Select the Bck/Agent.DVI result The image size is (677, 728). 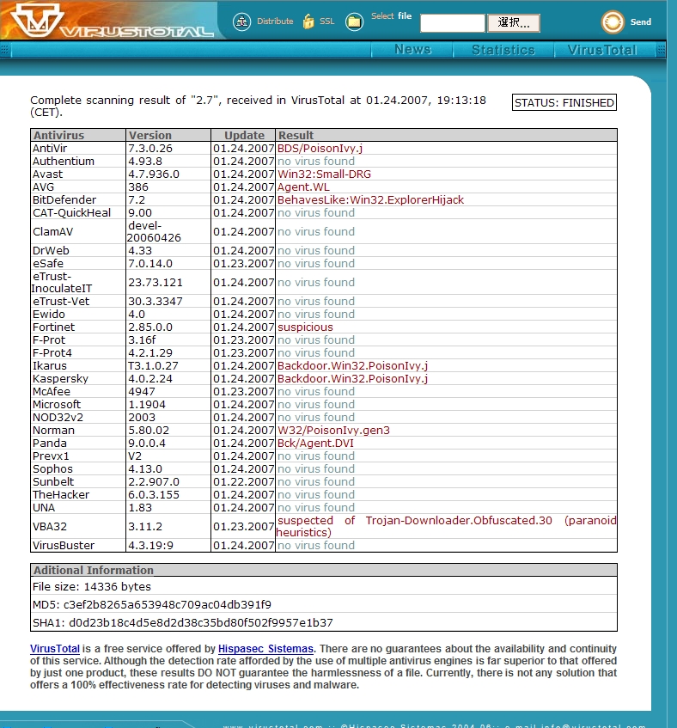point(315,444)
